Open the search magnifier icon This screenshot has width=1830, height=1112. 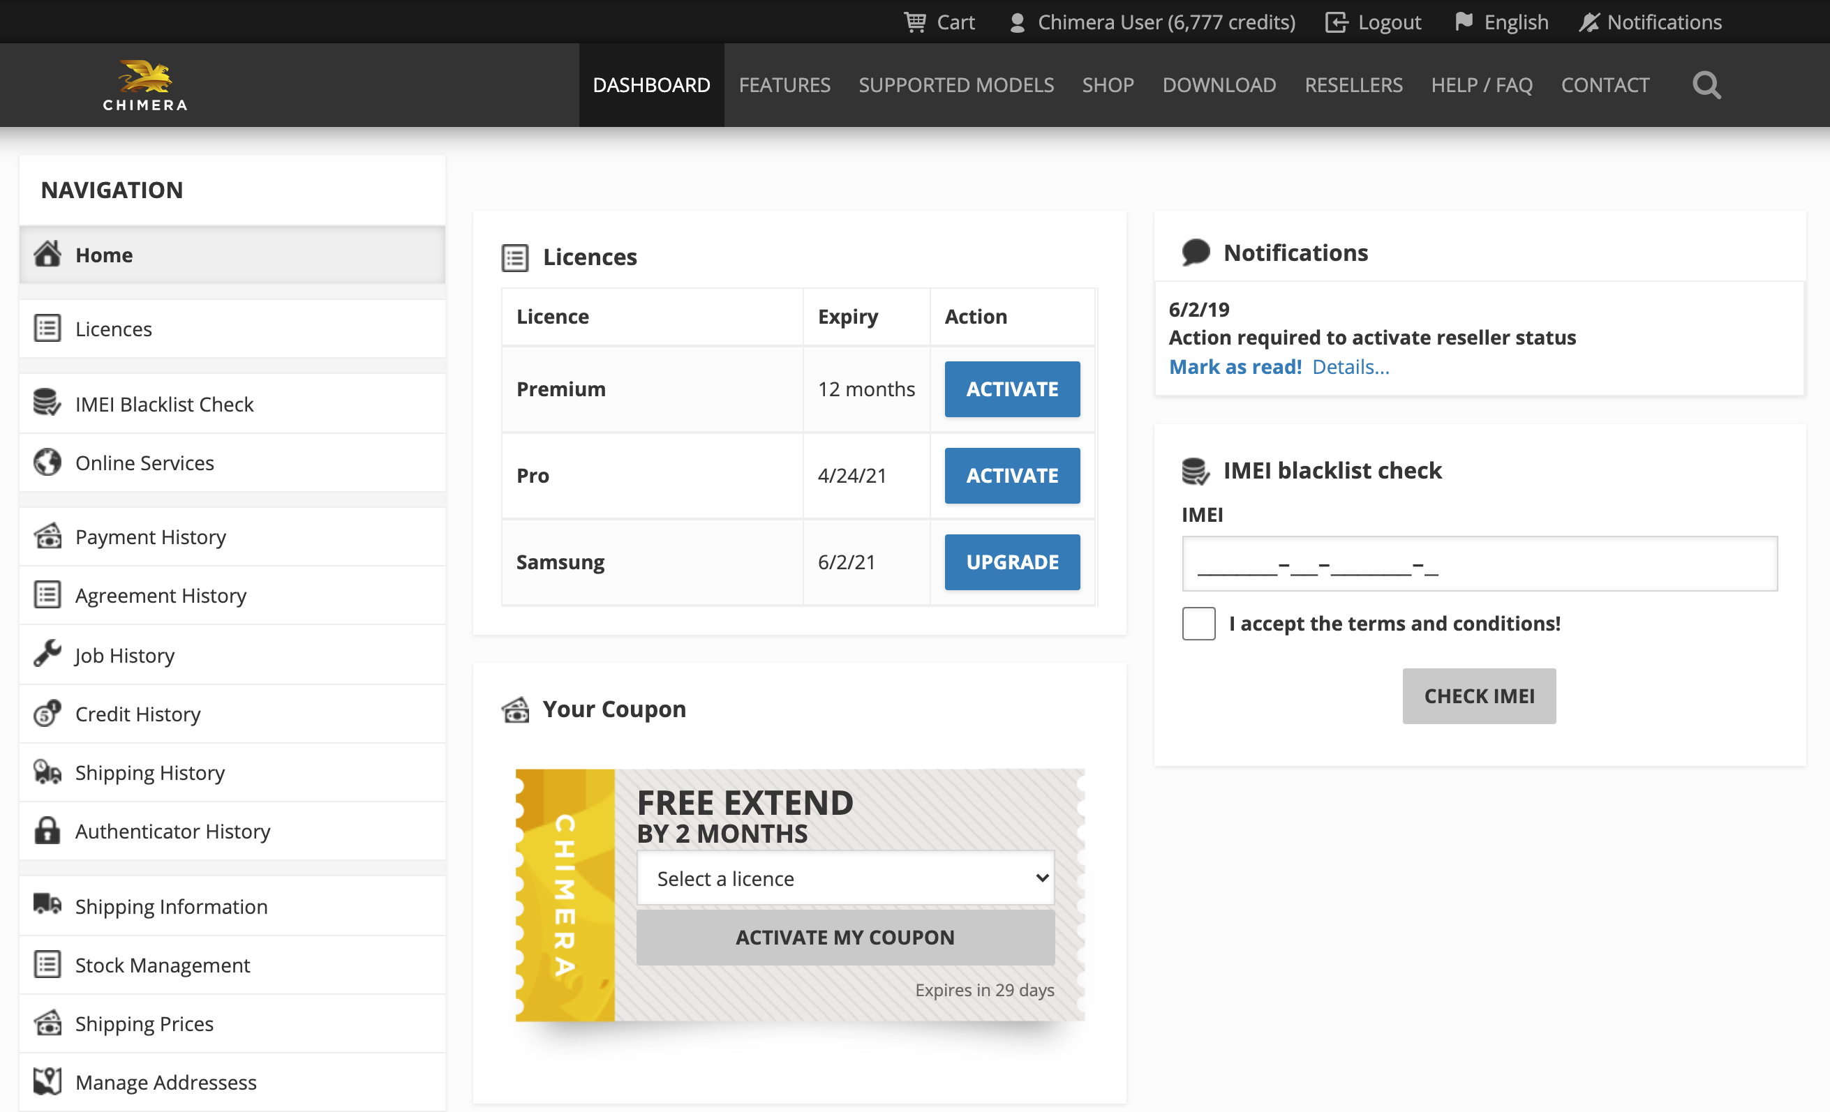click(1706, 85)
